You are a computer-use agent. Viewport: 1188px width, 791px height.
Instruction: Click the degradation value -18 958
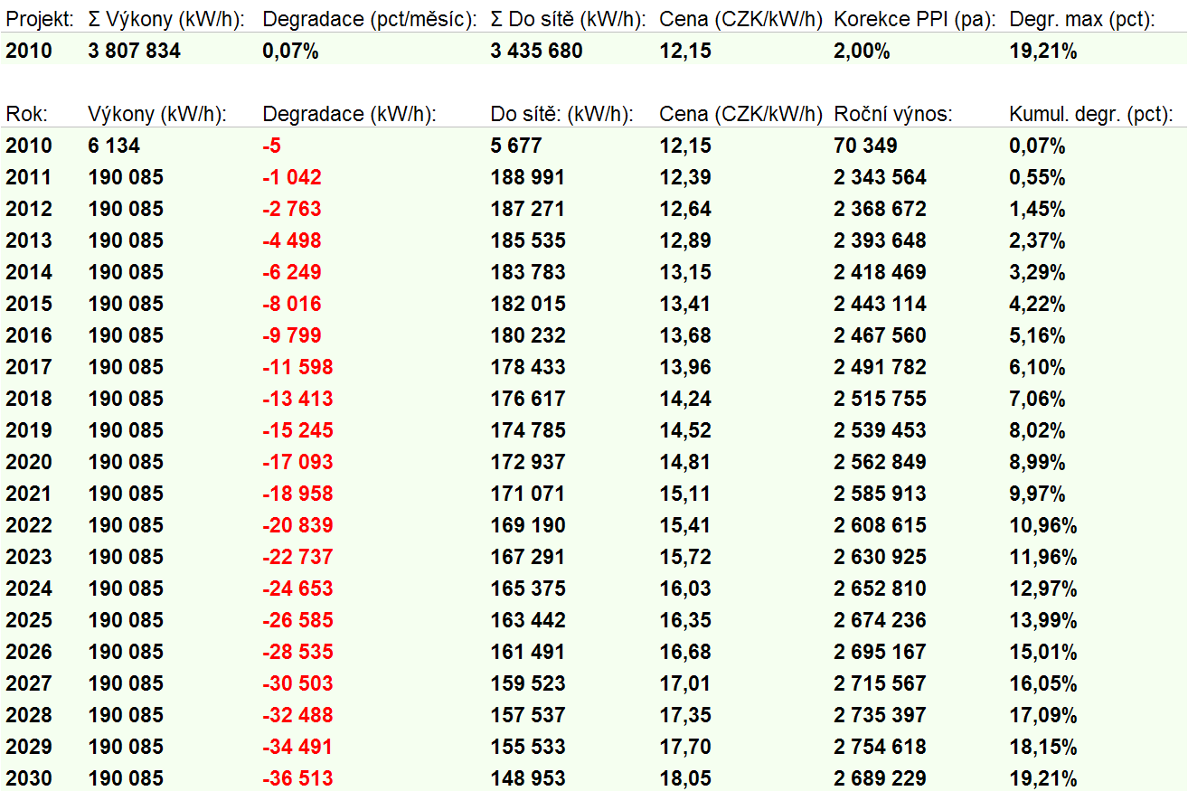[x=297, y=494]
